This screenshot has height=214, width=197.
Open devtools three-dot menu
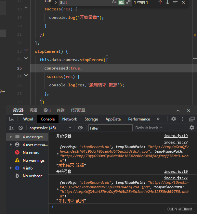click(183, 119)
